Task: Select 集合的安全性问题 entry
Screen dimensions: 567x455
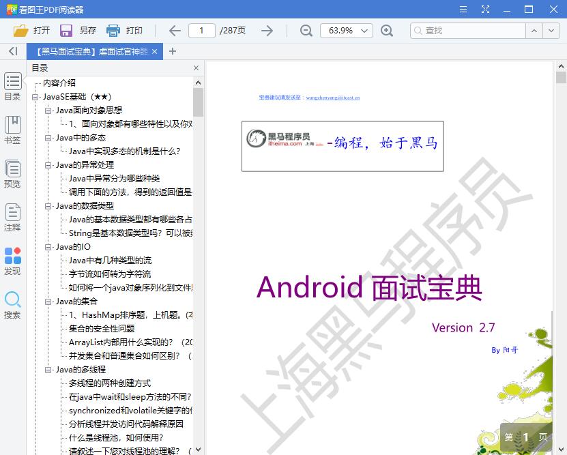Action: [x=102, y=329]
